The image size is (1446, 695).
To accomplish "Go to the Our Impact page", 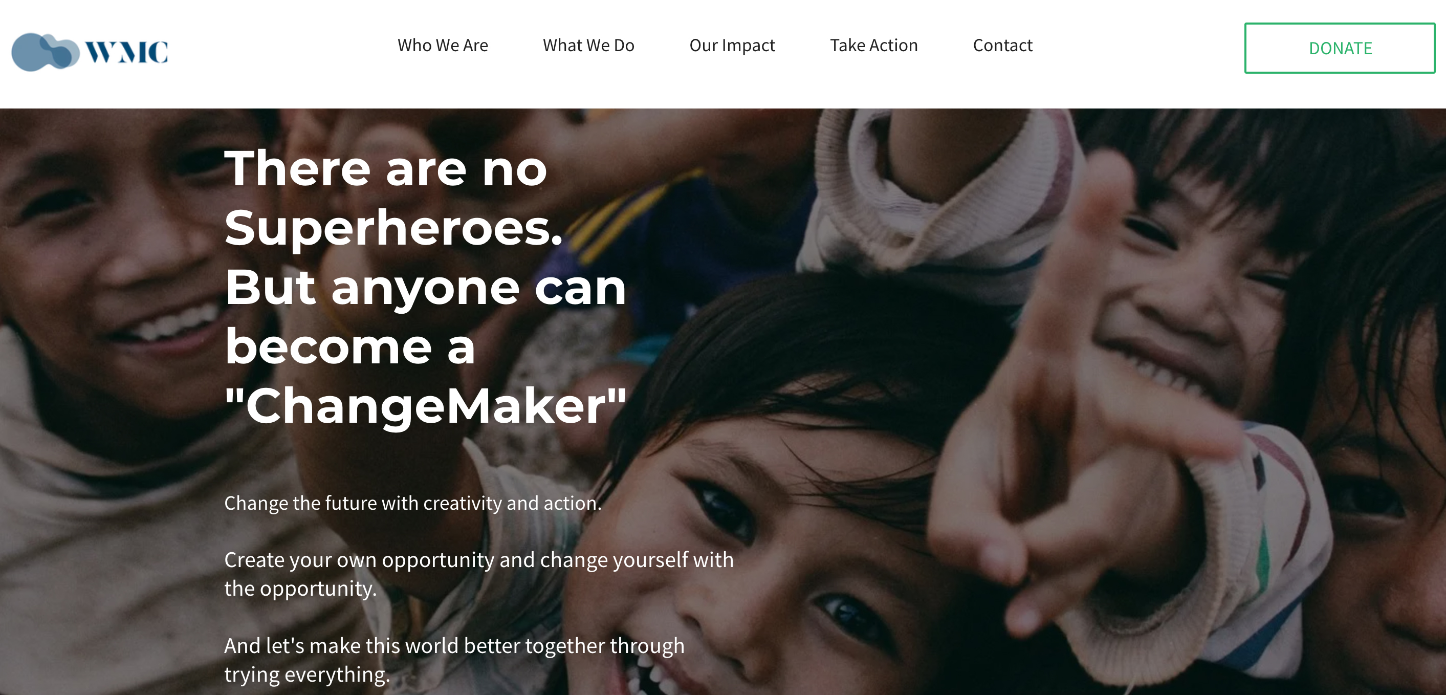I will [x=732, y=45].
